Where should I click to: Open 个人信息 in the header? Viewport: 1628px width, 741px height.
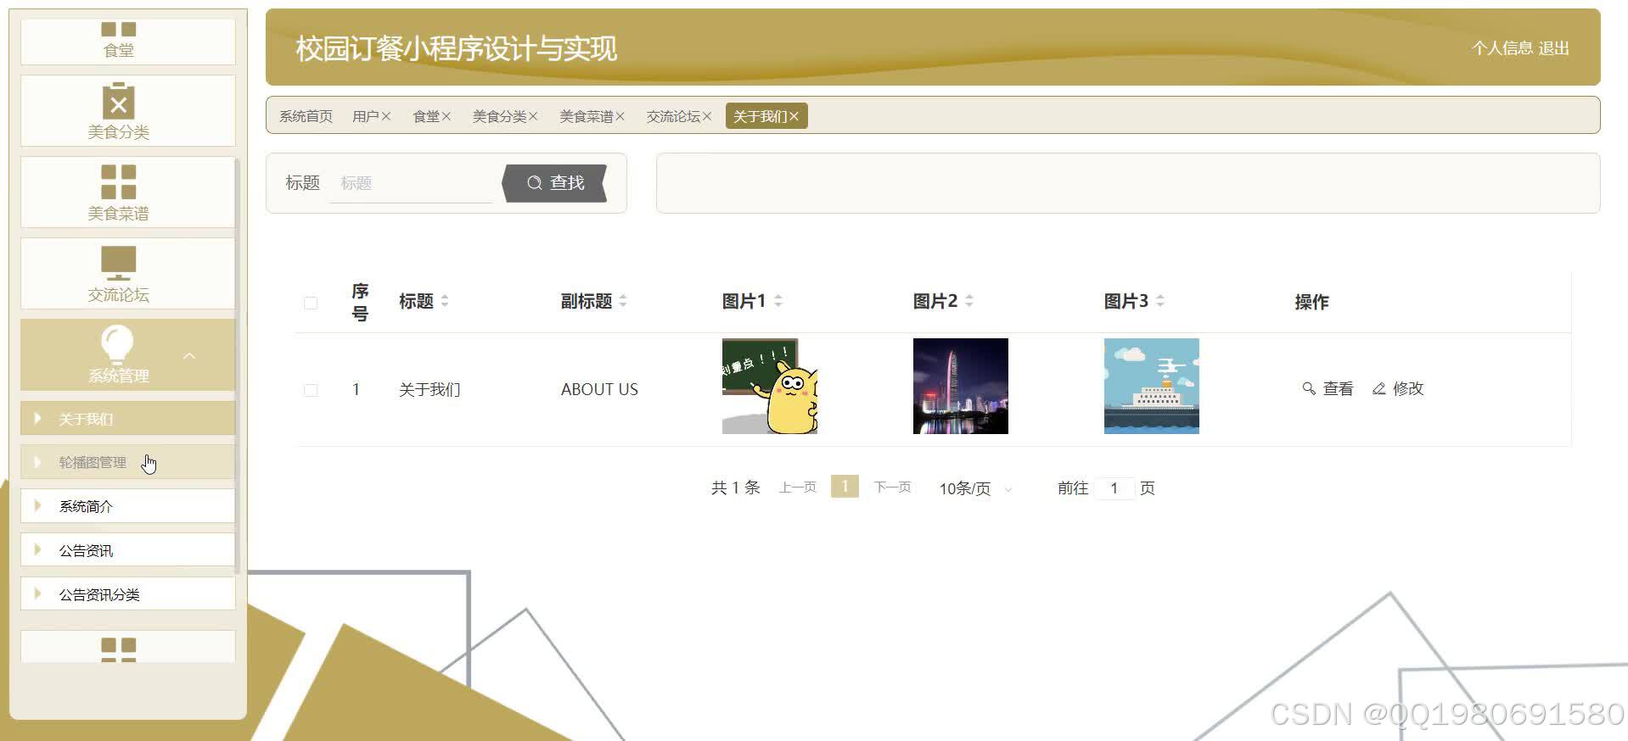click(x=1502, y=48)
